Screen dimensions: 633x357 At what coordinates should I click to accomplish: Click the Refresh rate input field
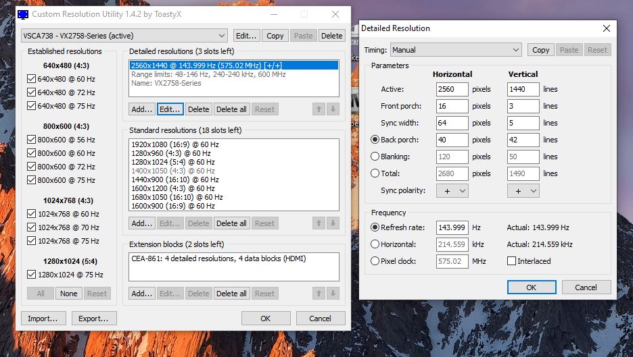pos(452,227)
